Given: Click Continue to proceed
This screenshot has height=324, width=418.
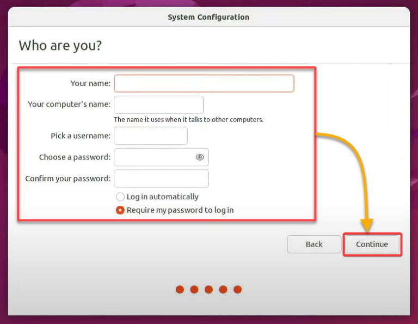Looking at the screenshot, I should coord(372,244).
